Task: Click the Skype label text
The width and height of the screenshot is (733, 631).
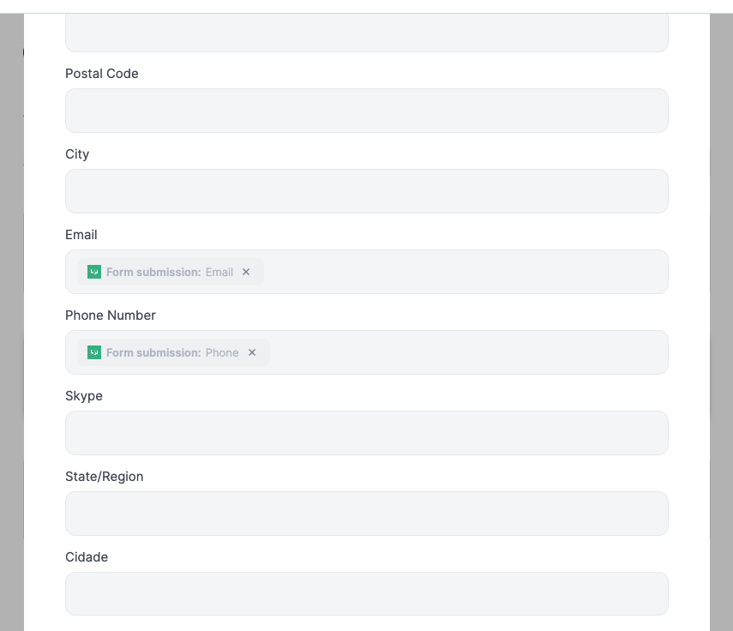Action: point(84,396)
